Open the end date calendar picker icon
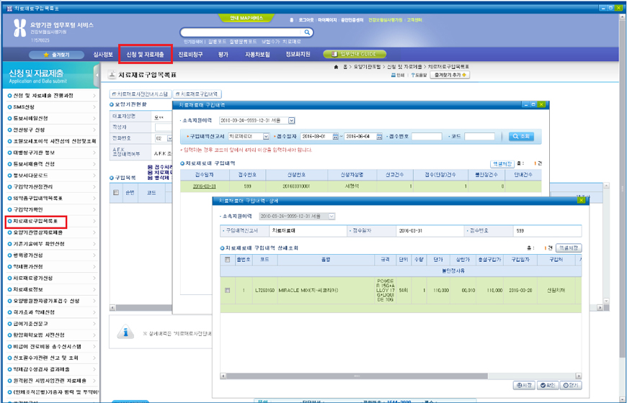 [379, 136]
